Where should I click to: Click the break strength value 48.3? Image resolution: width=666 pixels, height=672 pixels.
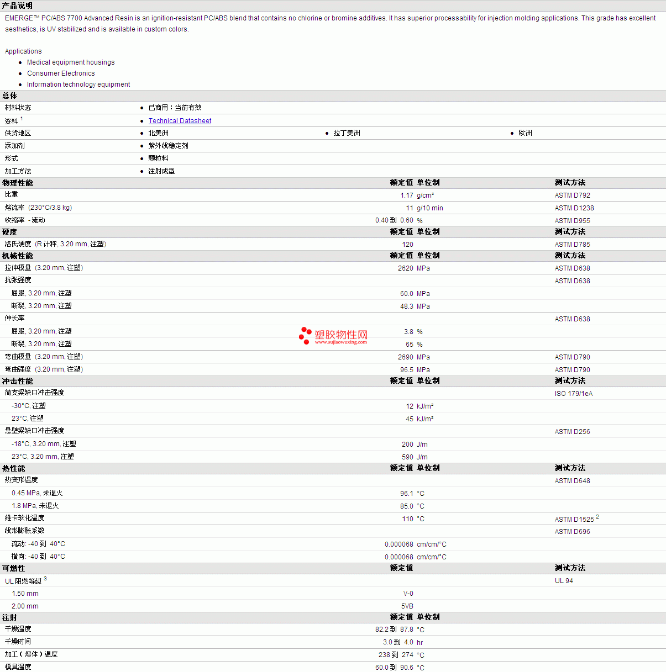click(407, 306)
